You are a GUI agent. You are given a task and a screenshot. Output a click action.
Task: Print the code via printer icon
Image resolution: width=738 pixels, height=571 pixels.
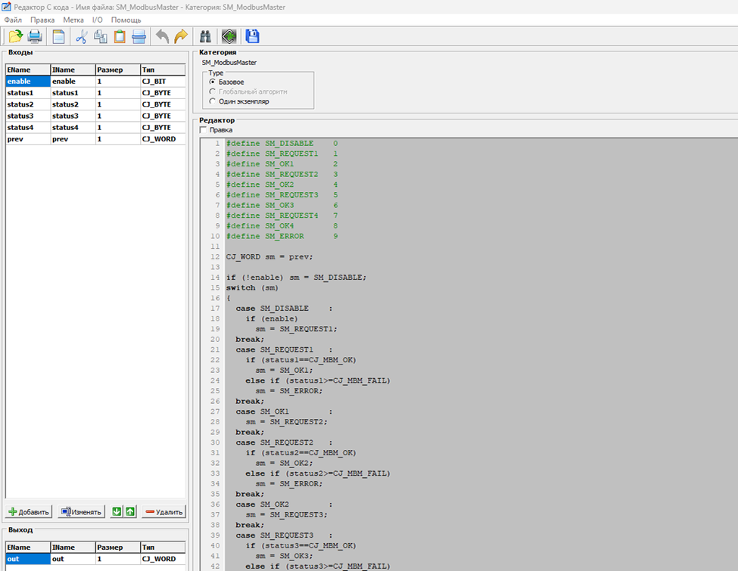click(35, 36)
